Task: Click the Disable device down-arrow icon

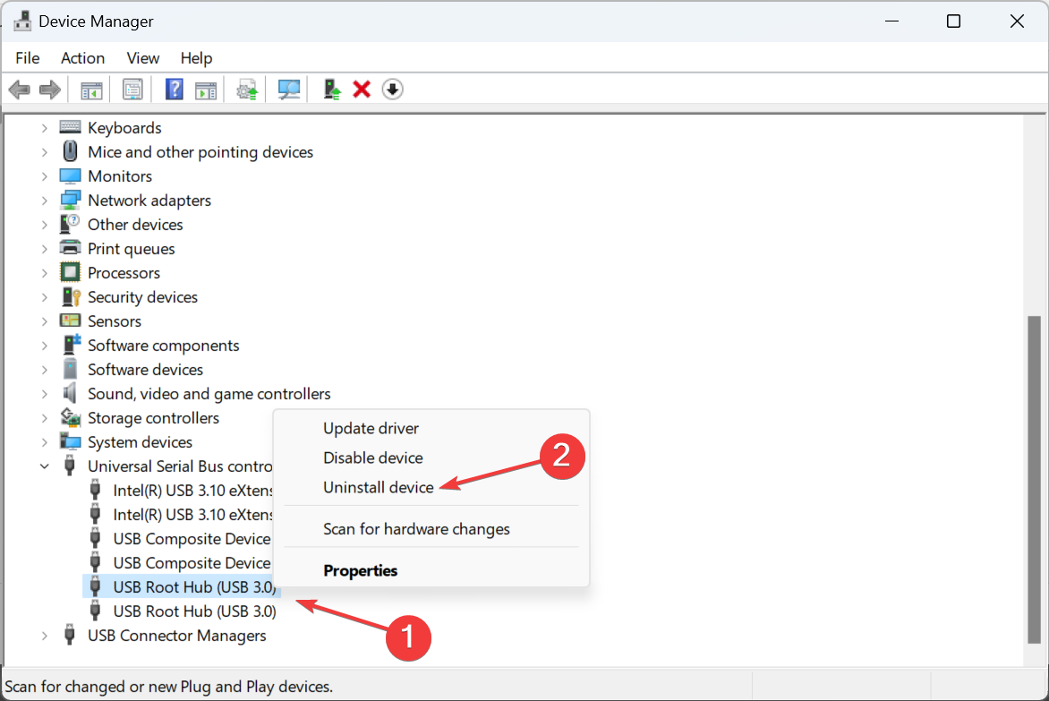Action: [393, 89]
